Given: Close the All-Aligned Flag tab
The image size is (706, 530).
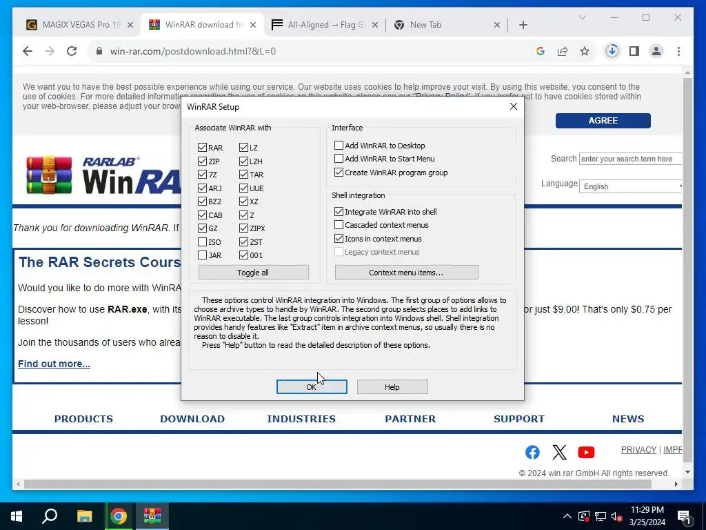Looking at the screenshot, I should [x=375, y=25].
